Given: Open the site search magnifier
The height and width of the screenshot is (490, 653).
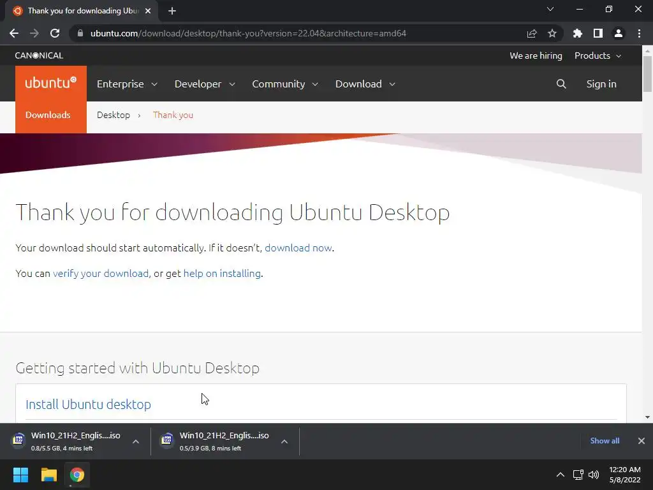Looking at the screenshot, I should [x=561, y=84].
